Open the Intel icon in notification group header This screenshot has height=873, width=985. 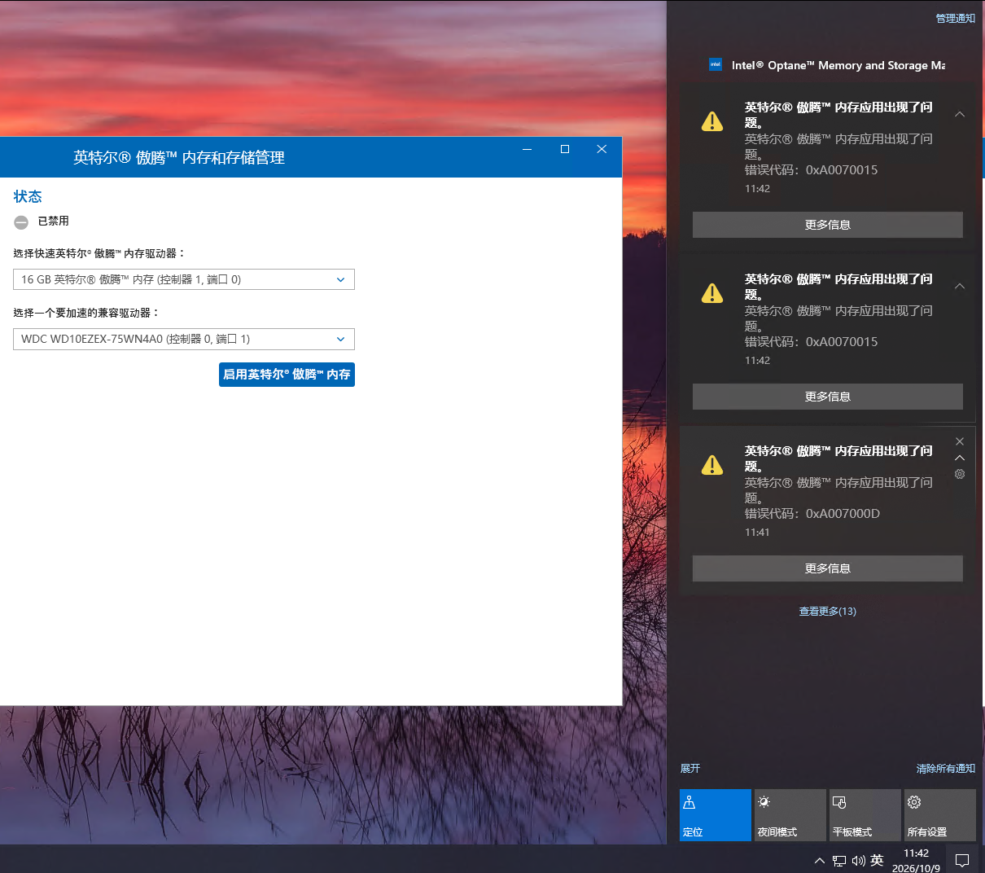716,65
